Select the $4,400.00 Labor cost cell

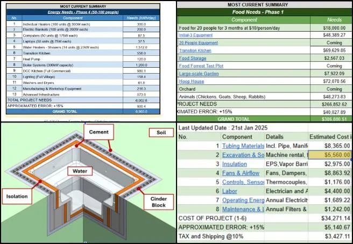(329, 191)
